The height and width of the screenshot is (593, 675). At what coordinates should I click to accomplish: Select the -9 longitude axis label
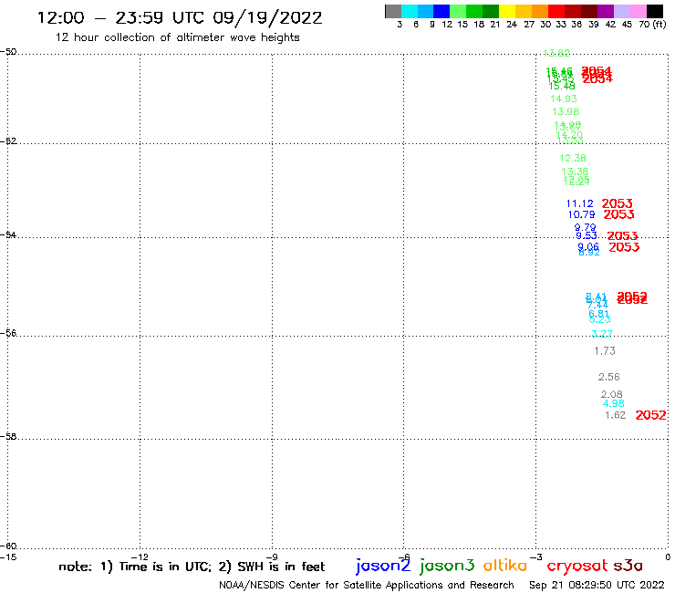[272, 557]
